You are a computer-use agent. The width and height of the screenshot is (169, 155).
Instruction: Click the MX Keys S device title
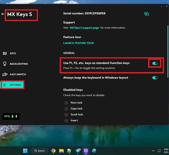20,14
